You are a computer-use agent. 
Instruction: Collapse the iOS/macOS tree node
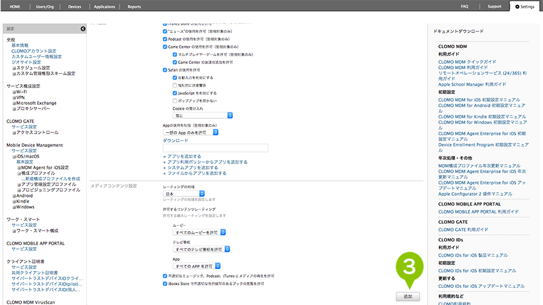pos(14,157)
